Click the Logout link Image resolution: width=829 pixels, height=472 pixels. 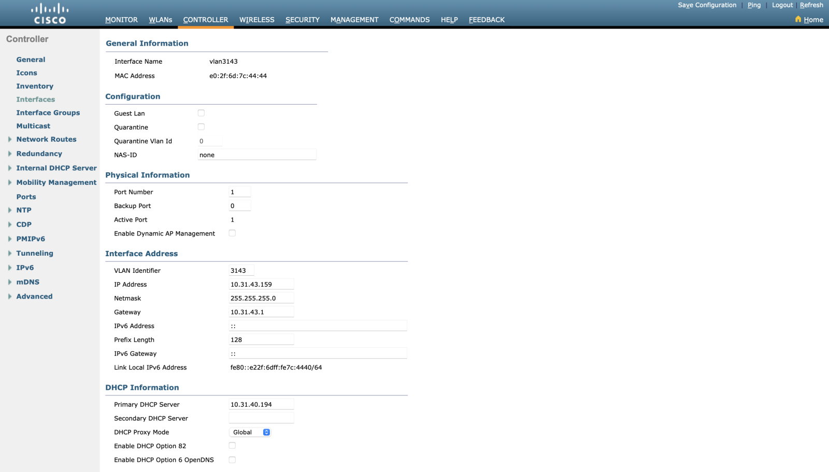(x=782, y=5)
